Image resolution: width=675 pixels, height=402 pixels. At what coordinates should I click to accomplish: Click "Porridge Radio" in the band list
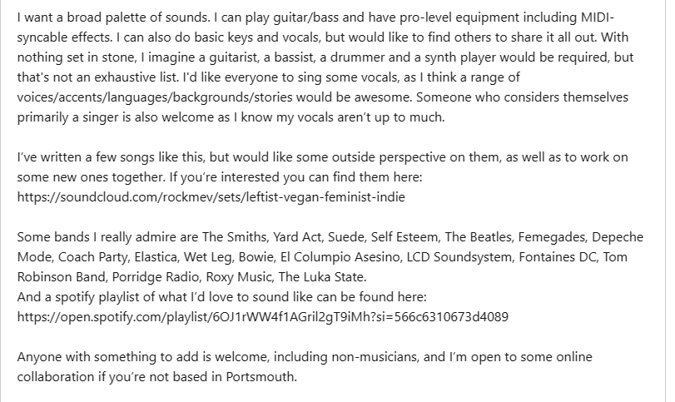point(156,277)
